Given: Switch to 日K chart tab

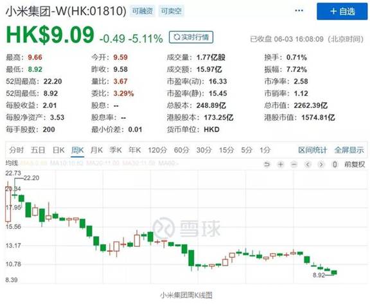Looking at the screenshot, I should coord(58,150).
